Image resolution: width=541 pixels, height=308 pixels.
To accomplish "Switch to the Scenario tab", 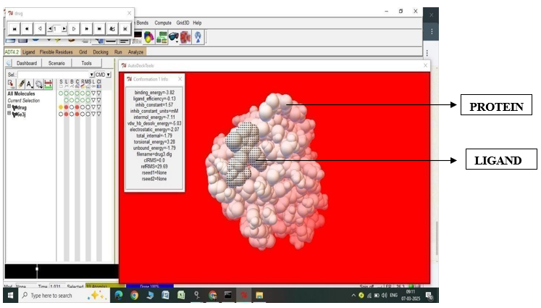I will pyautogui.click(x=56, y=63).
